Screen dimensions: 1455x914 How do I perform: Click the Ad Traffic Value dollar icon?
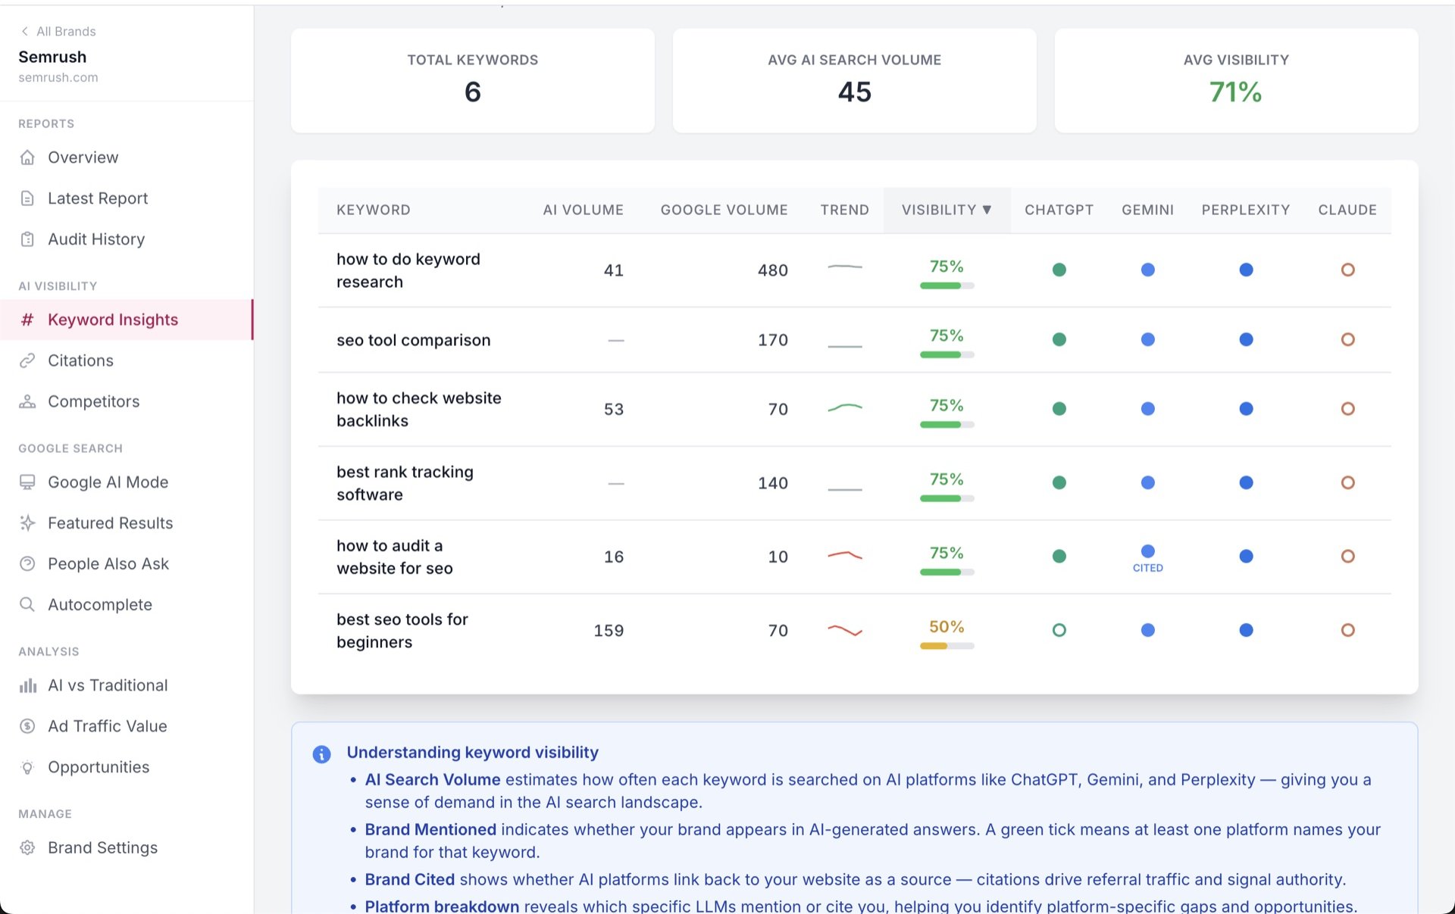27,726
